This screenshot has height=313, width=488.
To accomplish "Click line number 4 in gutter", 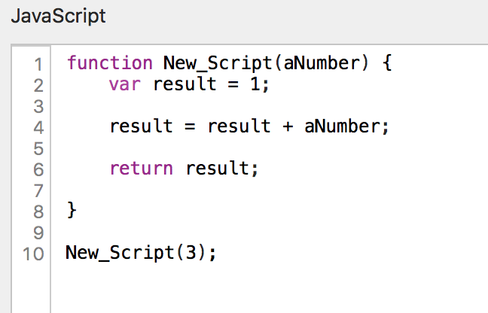I will point(38,126).
